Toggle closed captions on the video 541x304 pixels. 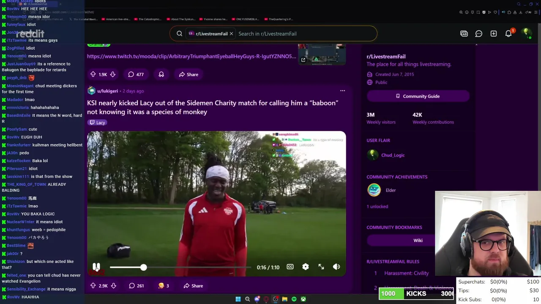[290, 267]
